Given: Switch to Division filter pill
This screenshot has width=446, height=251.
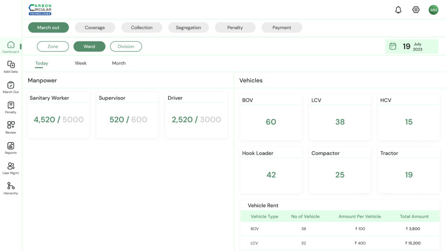Looking at the screenshot, I should (126, 47).
